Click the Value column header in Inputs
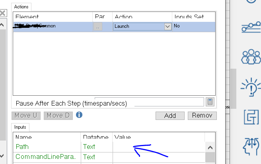 [x=159, y=137]
